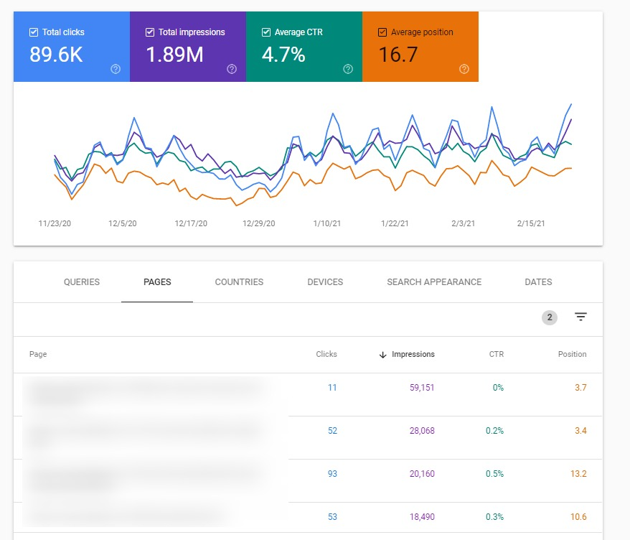Open help tooltip on Total clicks card
The height and width of the screenshot is (540, 630).
click(115, 70)
